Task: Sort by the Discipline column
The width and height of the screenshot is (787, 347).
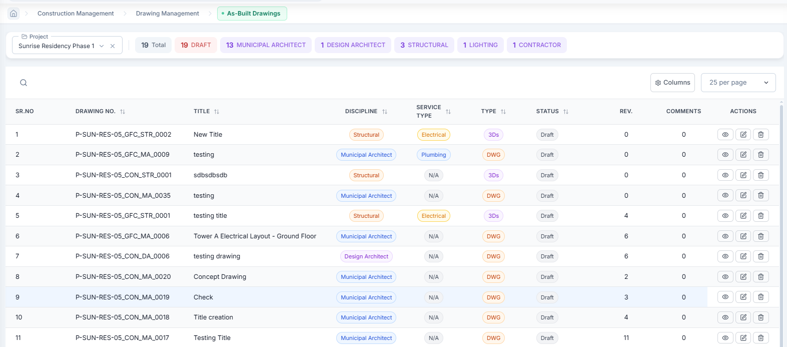Action: tap(385, 112)
